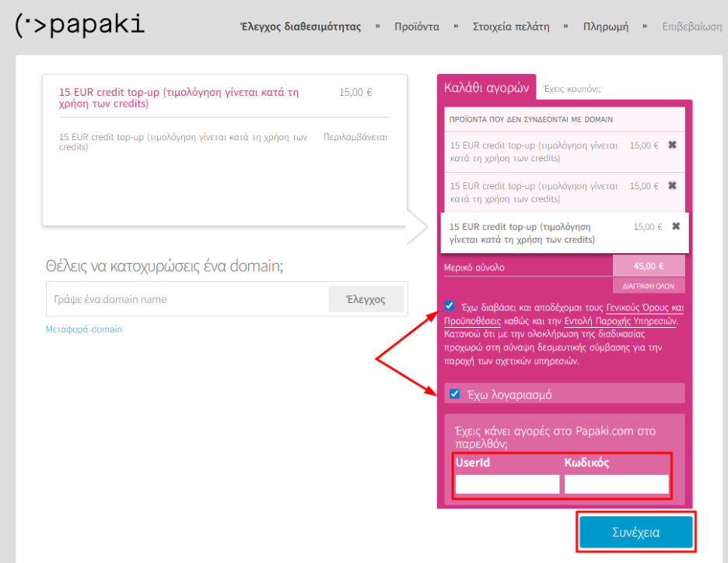
Task: Open the Έχεις κουπόνι; tab
Action: click(x=572, y=89)
